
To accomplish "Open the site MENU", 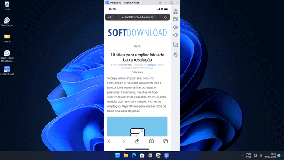I will [x=137, y=46].
